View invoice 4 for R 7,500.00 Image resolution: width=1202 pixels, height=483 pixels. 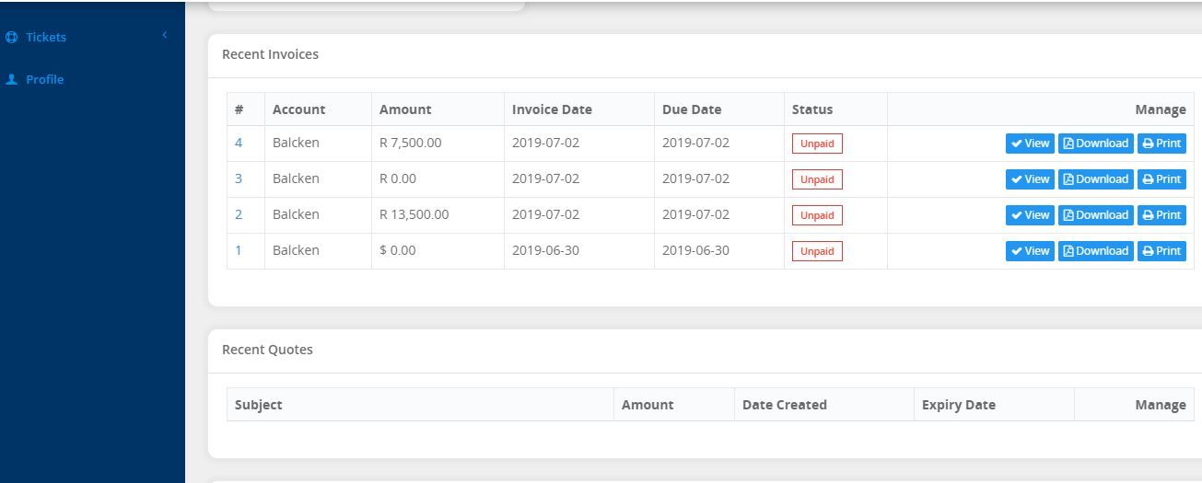pos(1030,144)
